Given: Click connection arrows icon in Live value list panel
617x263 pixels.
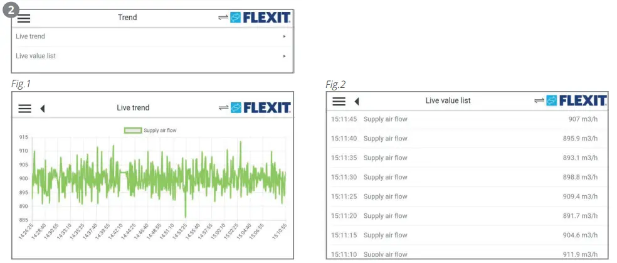Looking at the screenshot, I should [539, 100].
